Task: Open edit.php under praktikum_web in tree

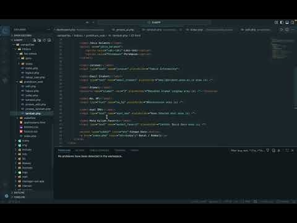Action: (32, 86)
